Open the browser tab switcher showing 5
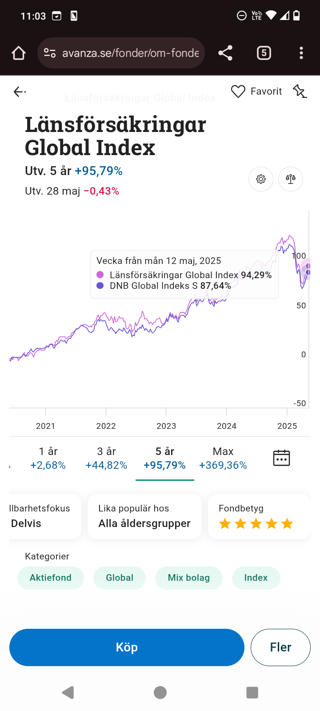This screenshot has height=711, width=320. coord(264,53)
